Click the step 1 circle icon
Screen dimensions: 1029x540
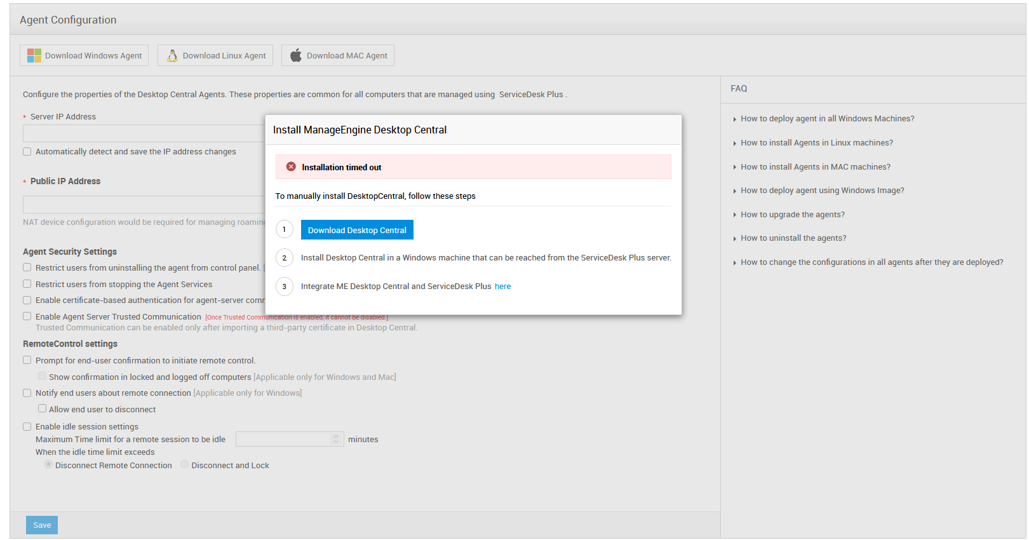click(x=284, y=229)
